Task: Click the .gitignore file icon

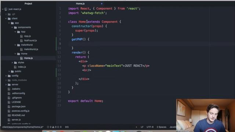Action: (9, 98)
